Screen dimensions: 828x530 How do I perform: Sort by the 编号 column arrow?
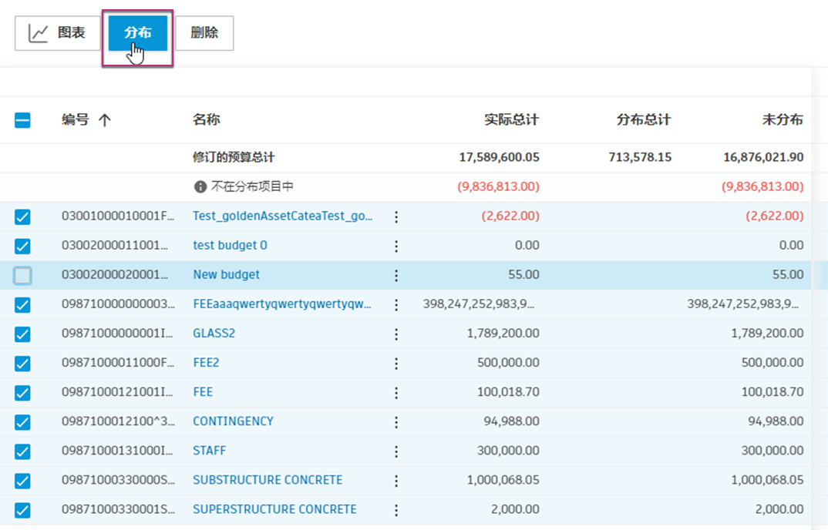click(x=105, y=120)
